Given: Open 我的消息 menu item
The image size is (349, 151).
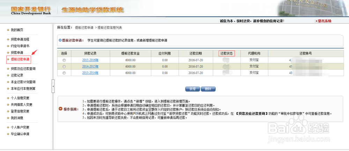Looking at the screenshot, I should click(17, 118).
